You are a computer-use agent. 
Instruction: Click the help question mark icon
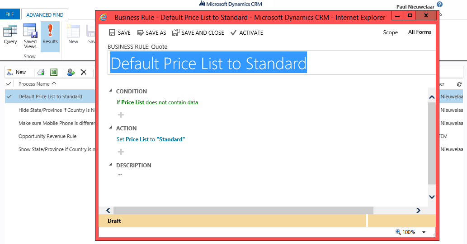(439, 4)
